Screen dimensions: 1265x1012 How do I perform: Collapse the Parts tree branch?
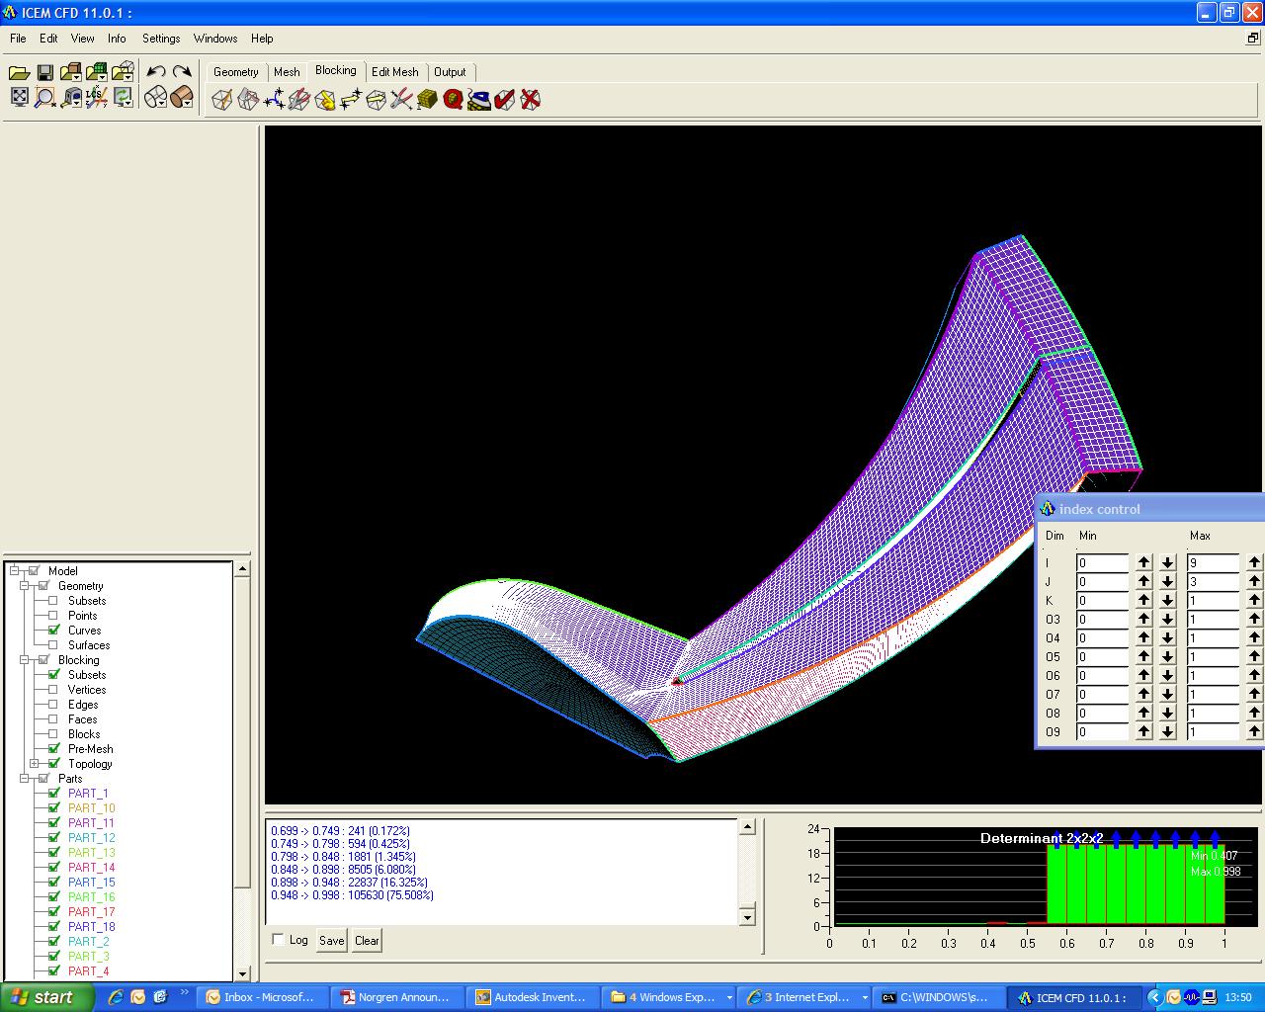[25, 779]
